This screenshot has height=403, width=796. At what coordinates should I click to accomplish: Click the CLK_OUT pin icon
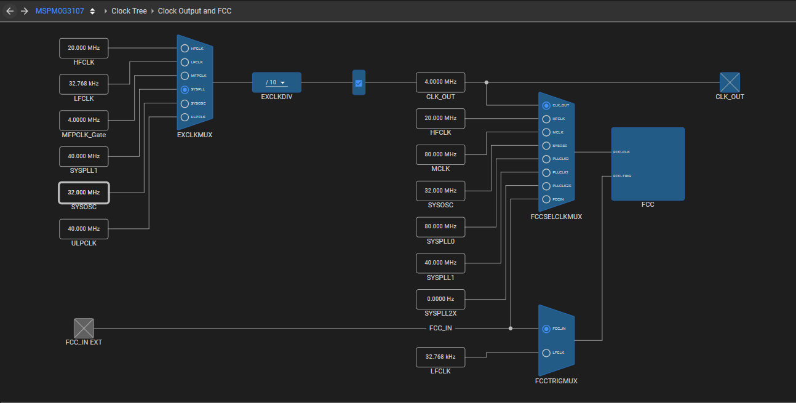730,82
